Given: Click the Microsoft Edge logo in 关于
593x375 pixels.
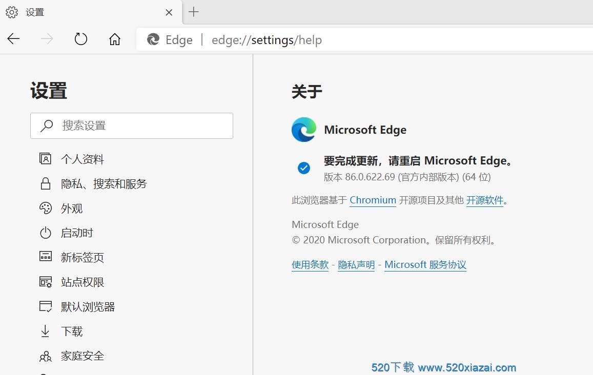Looking at the screenshot, I should (x=304, y=130).
